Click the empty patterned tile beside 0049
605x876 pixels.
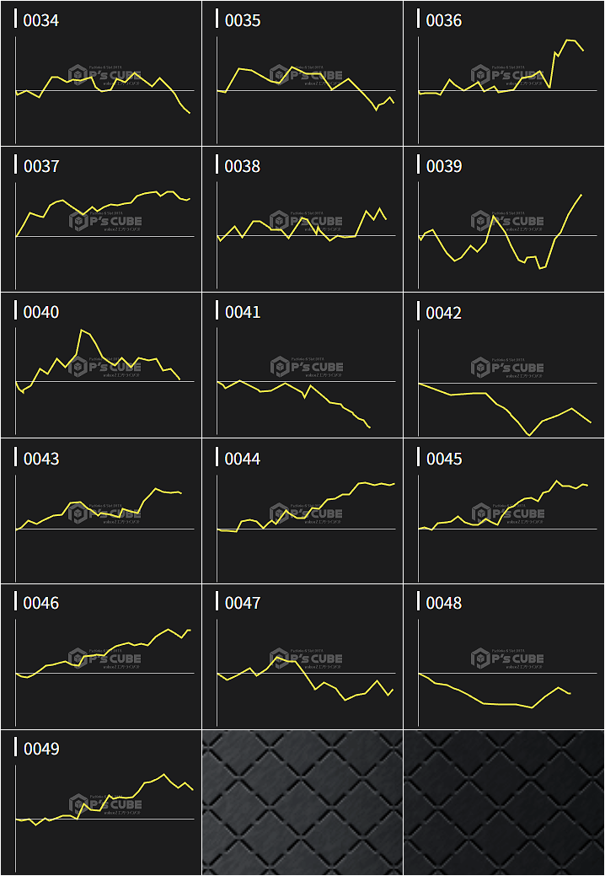point(302,803)
